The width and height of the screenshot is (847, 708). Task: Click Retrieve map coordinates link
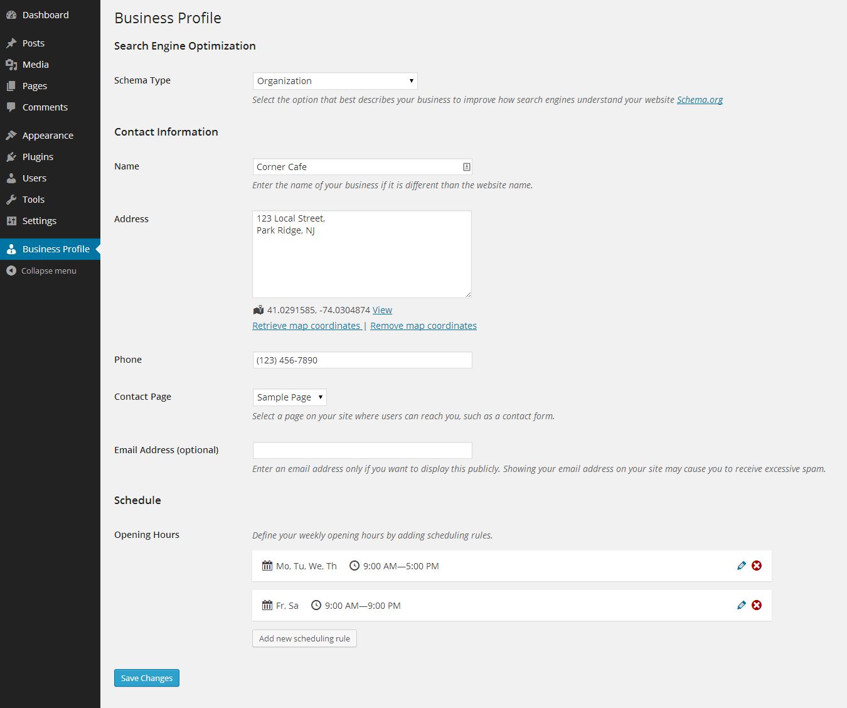(x=306, y=326)
